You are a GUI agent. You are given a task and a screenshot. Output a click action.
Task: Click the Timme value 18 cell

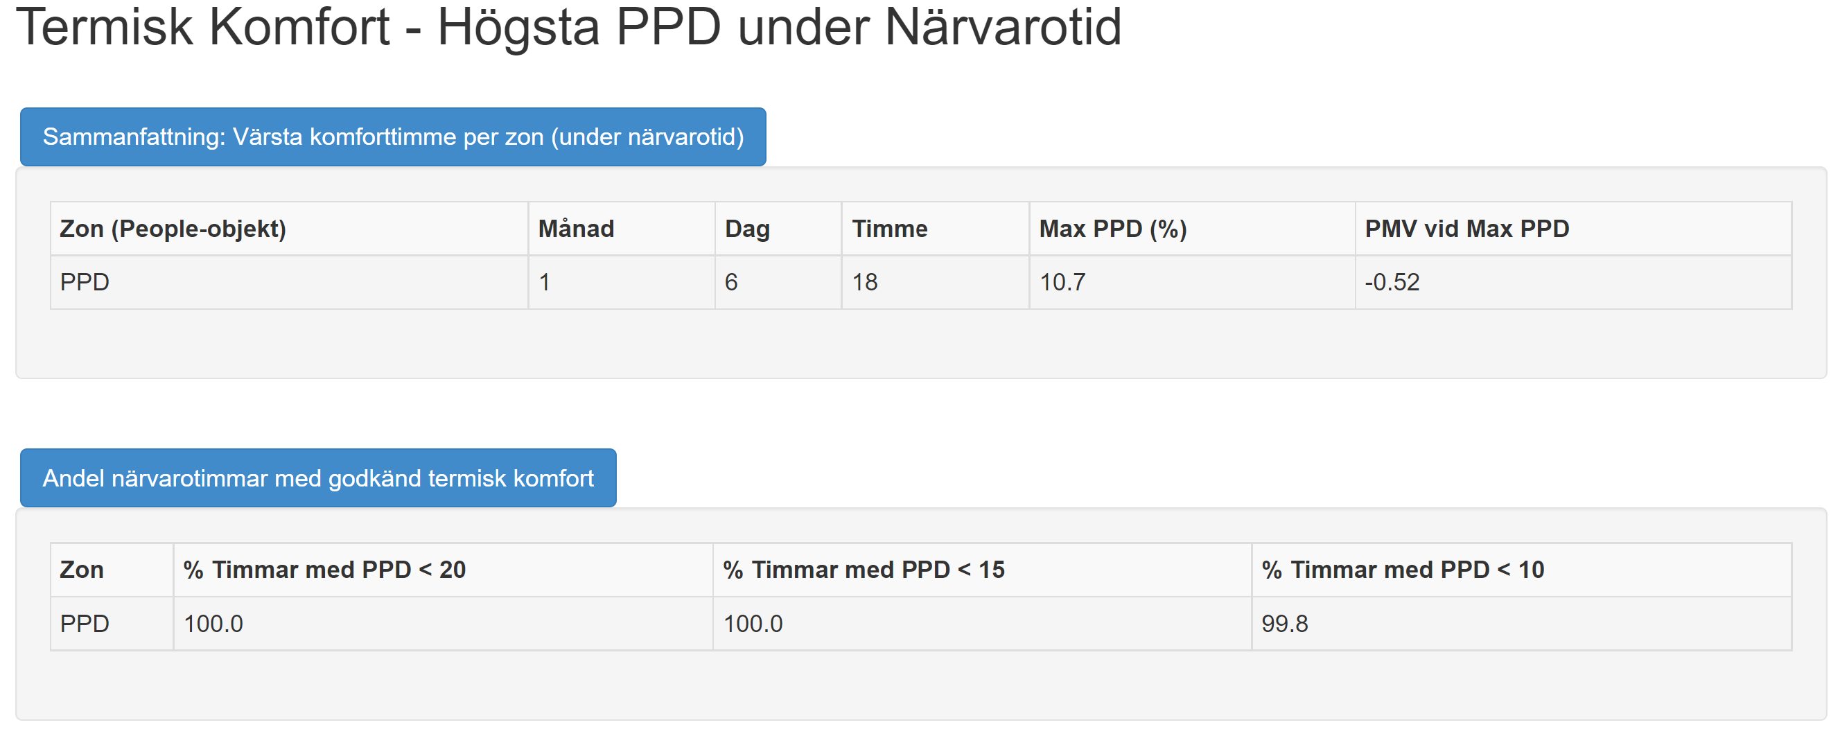point(864,282)
